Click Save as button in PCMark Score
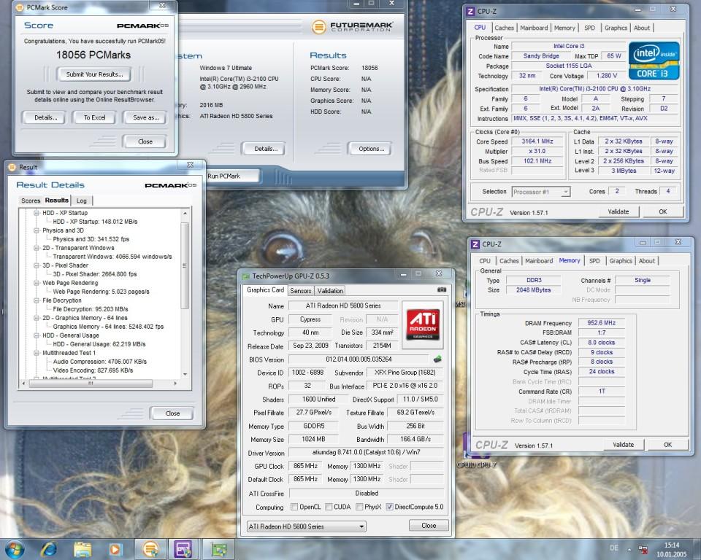701x560 pixels. pyautogui.click(x=146, y=117)
